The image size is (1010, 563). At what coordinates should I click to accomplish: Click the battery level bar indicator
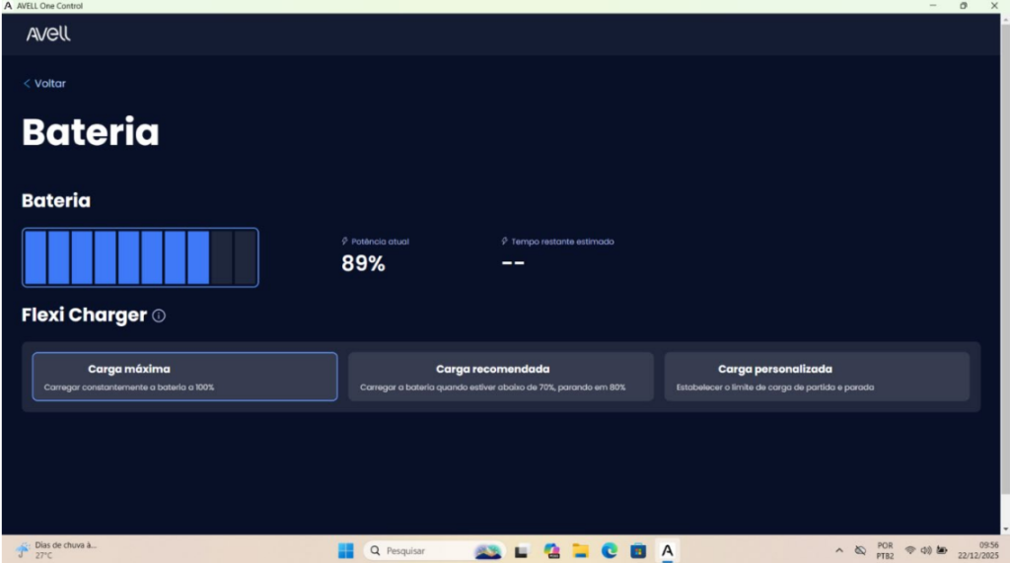pyautogui.click(x=140, y=257)
